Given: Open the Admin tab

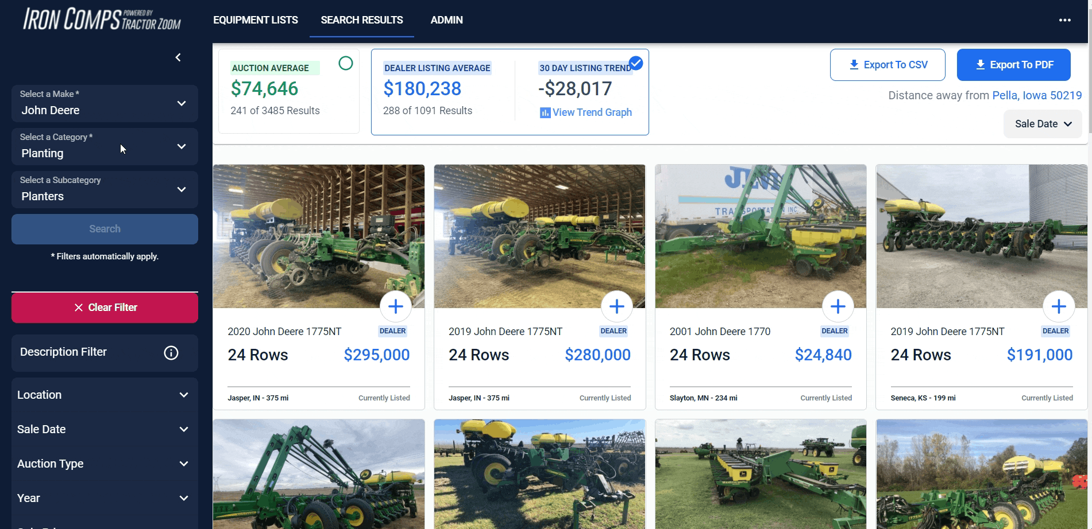Looking at the screenshot, I should pyautogui.click(x=446, y=20).
